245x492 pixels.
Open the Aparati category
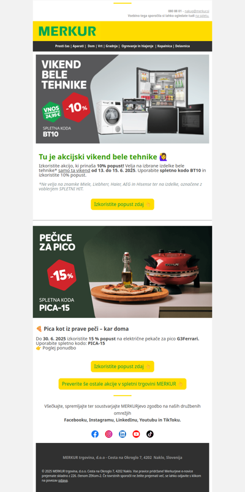(78, 46)
